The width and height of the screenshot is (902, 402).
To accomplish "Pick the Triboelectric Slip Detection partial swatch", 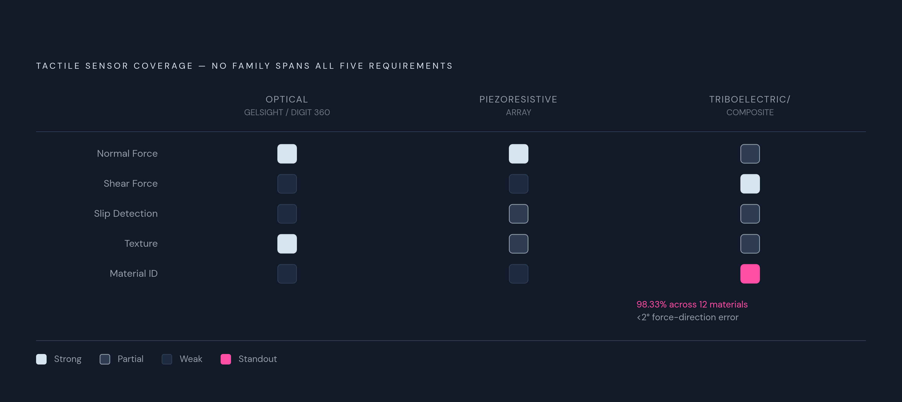I will pos(750,214).
